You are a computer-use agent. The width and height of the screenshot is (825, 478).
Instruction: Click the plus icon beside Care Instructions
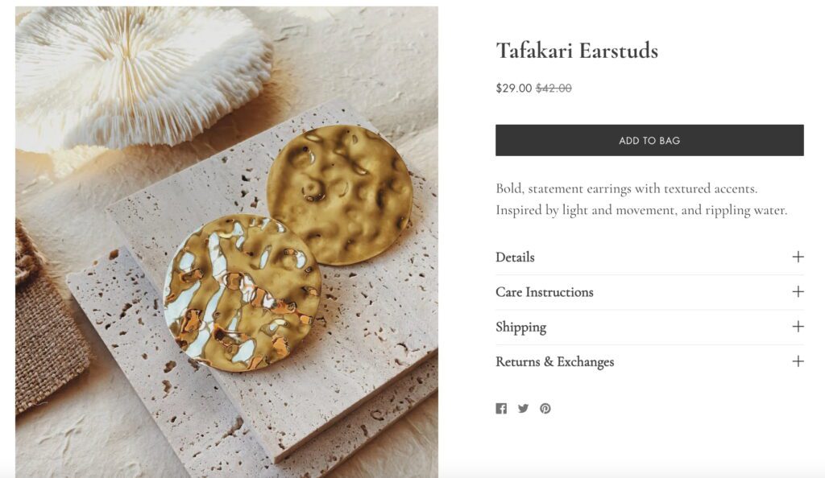click(x=798, y=291)
